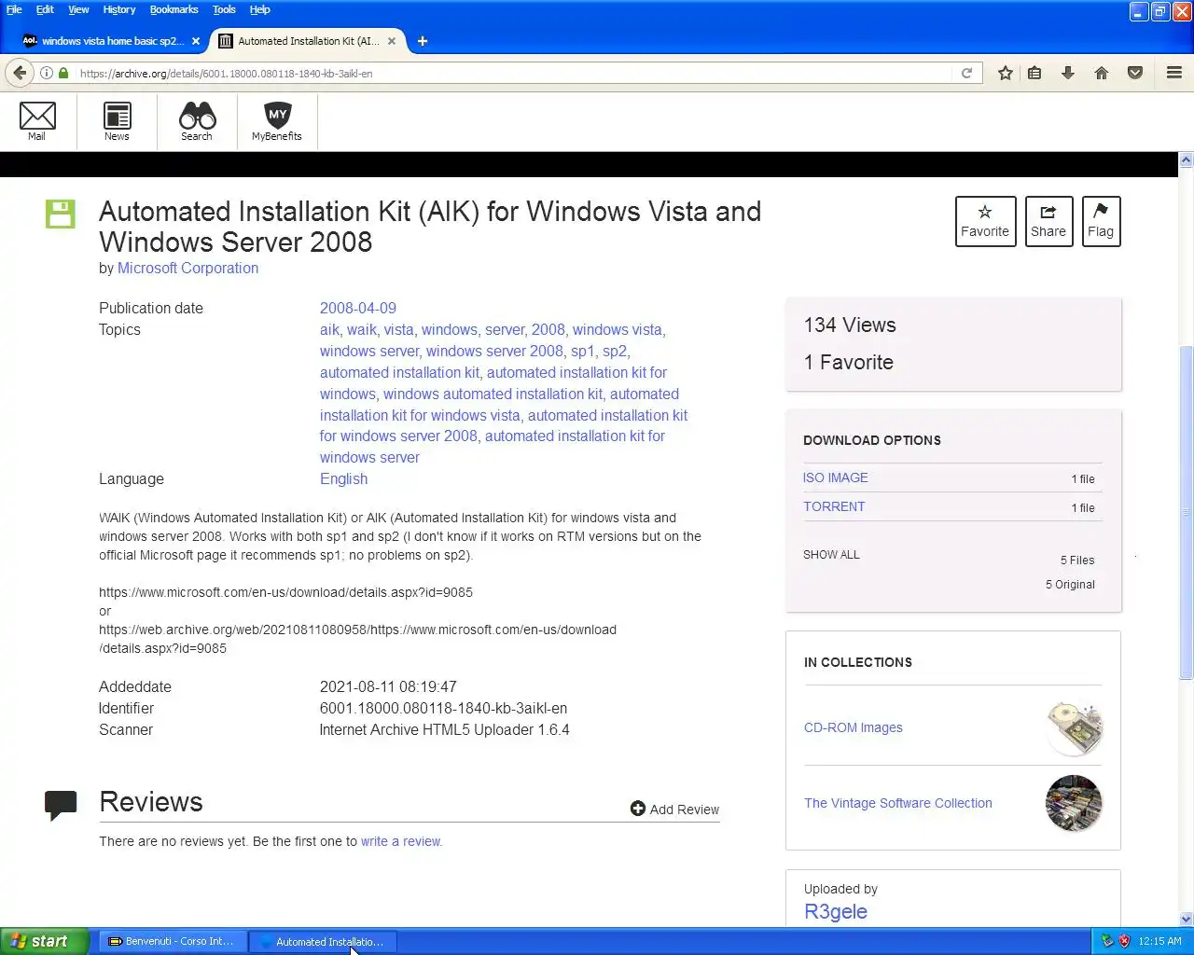
Task: Click the 'aik' topic link
Action: point(329,329)
